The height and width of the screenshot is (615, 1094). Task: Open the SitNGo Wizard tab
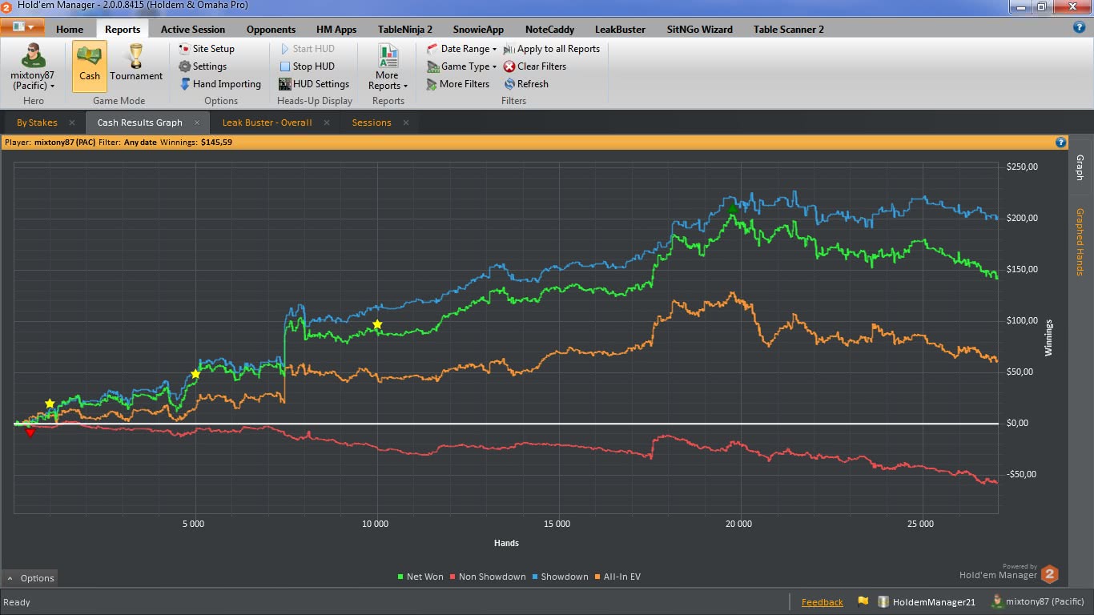700,29
